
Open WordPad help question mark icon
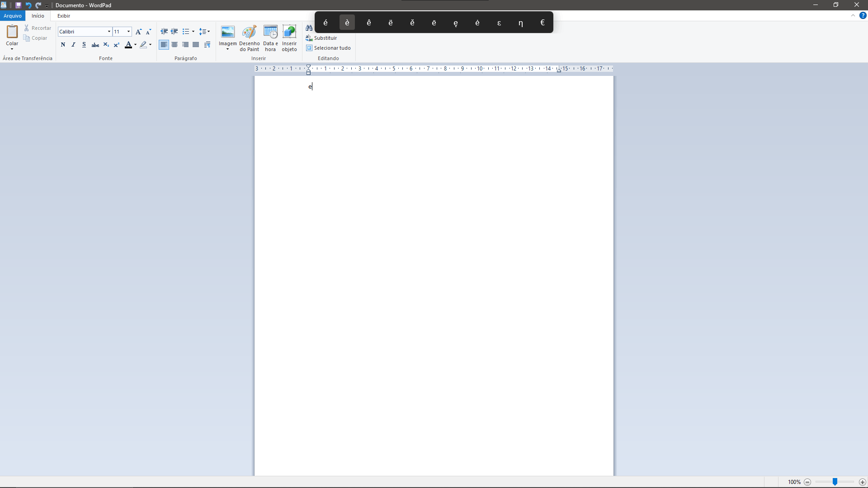point(863,15)
